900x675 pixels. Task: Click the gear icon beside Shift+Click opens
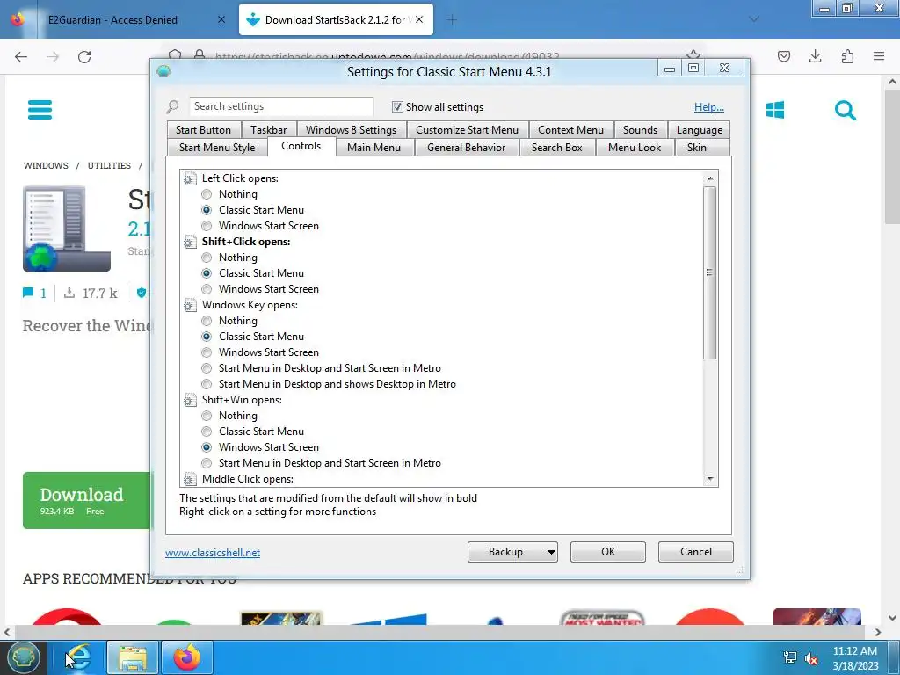tap(190, 242)
